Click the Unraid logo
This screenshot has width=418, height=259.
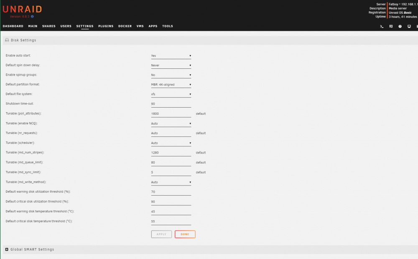pyautogui.click(x=22, y=9)
